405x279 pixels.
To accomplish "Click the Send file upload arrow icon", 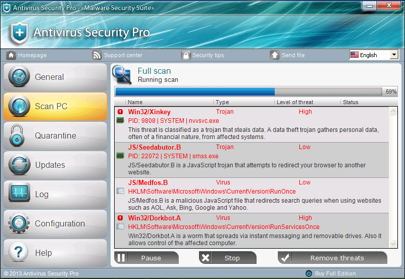I will tap(275, 55).
